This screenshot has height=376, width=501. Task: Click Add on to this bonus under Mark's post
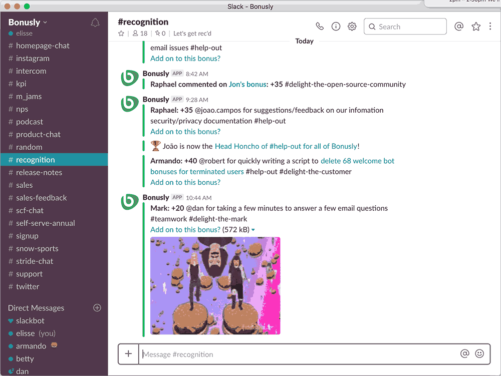185,230
